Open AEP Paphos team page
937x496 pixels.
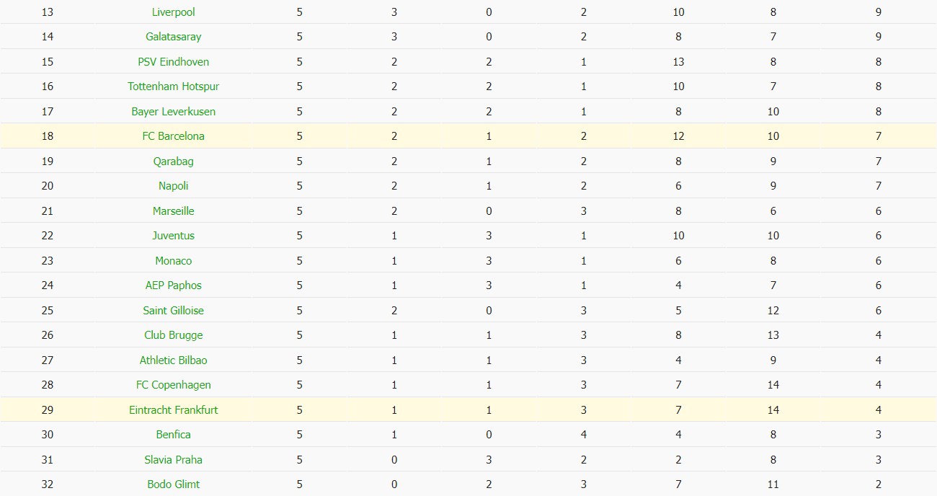pos(174,285)
